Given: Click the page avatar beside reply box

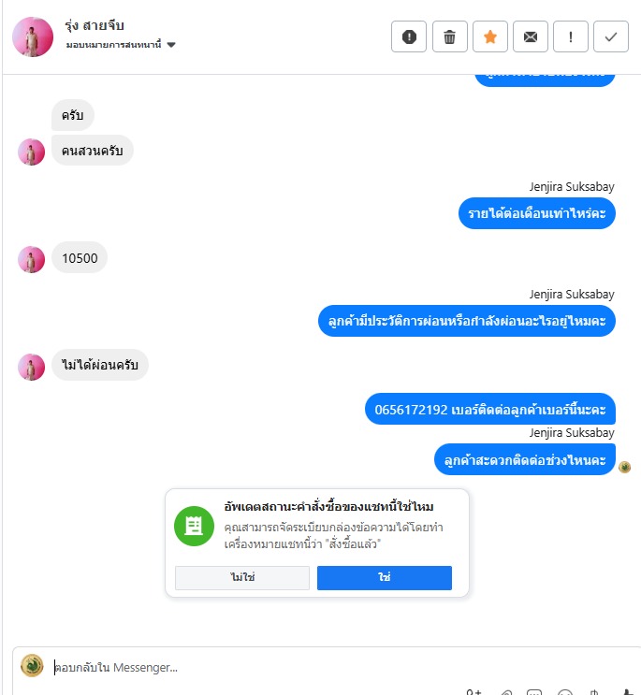Looking at the screenshot, I should tap(32, 666).
